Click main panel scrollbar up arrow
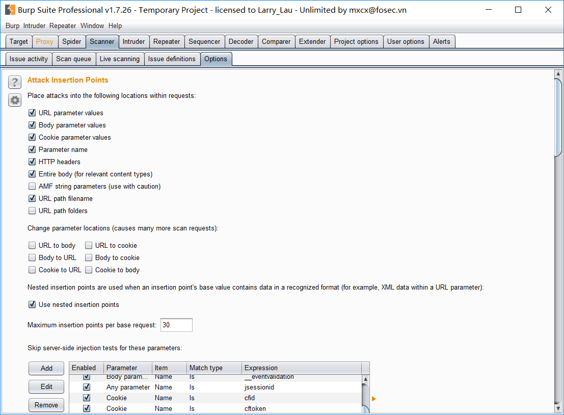 click(558, 74)
